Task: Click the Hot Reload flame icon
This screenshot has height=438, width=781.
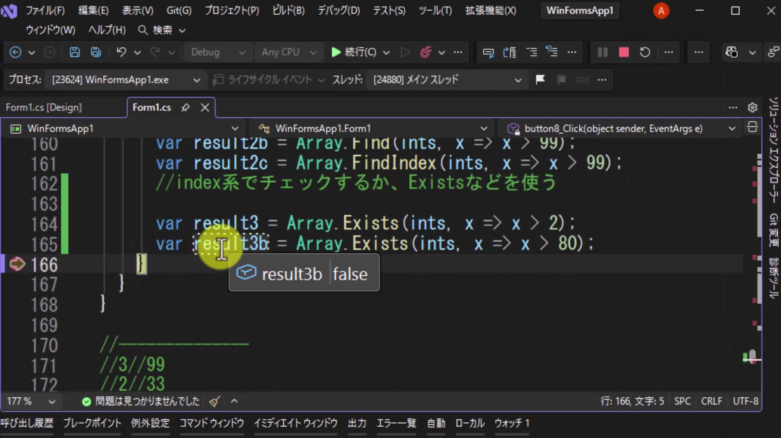Action: pyautogui.click(x=425, y=52)
